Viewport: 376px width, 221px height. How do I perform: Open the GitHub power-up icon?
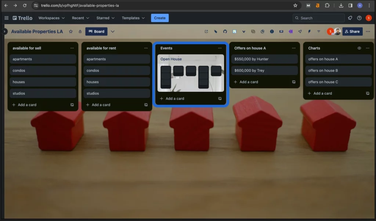(x=225, y=32)
